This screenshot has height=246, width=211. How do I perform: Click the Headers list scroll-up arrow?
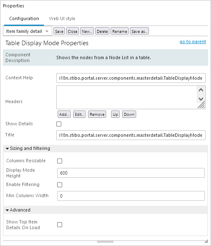201,90
